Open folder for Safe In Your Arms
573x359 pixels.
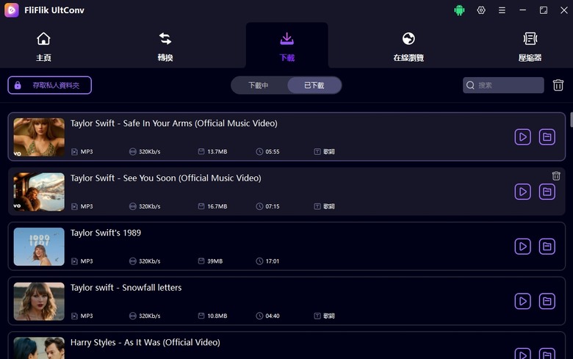pyautogui.click(x=547, y=137)
